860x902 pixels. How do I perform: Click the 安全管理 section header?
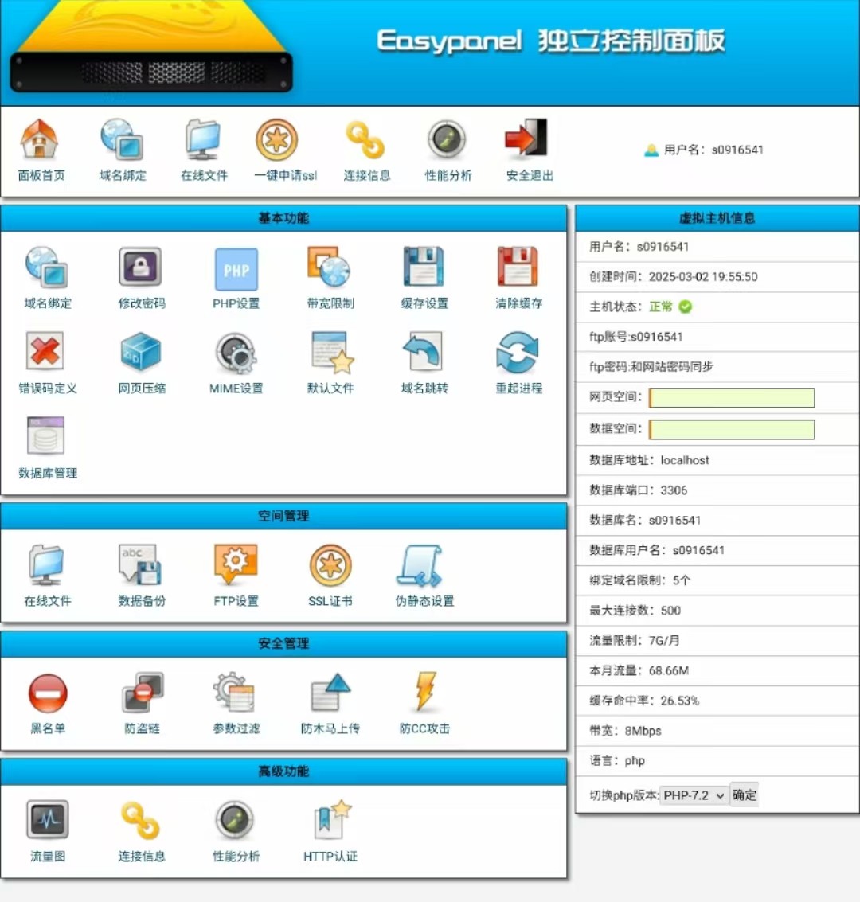point(283,644)
